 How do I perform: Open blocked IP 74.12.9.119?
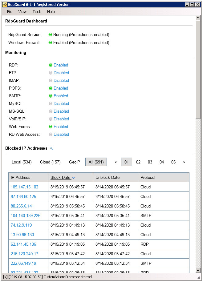(x=21, y=225)
